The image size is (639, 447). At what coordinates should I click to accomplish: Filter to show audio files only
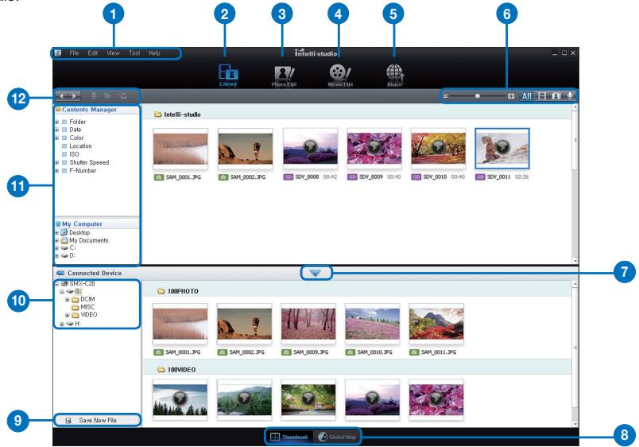point(570,96)
